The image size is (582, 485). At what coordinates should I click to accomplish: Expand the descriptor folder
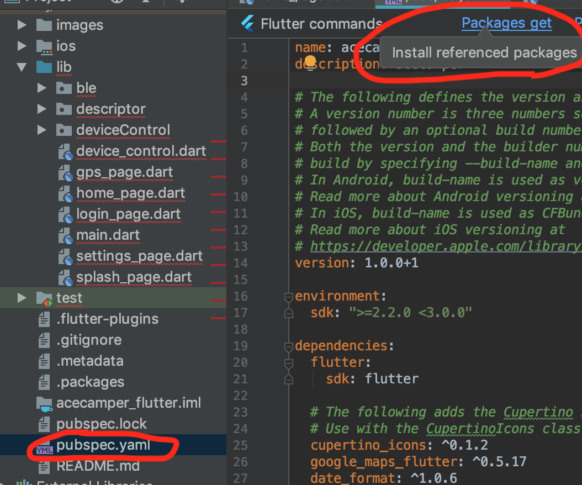pos(42,109)
